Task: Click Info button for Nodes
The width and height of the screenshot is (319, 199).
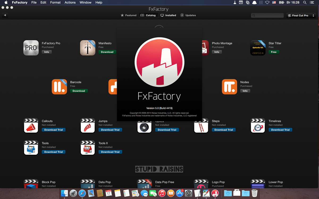Action: pyautogui.click(x=245, y=91)
